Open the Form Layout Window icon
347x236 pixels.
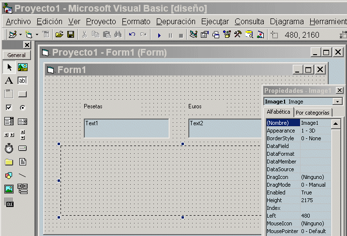point(216,35)
